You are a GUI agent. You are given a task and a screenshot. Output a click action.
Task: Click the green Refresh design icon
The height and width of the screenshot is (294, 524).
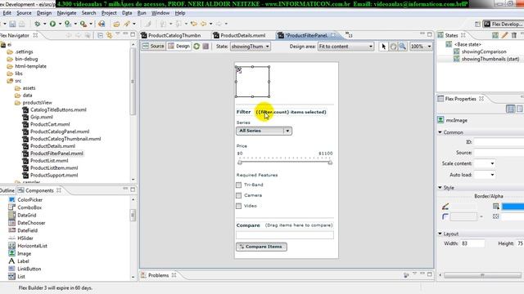tap(196, 47)
